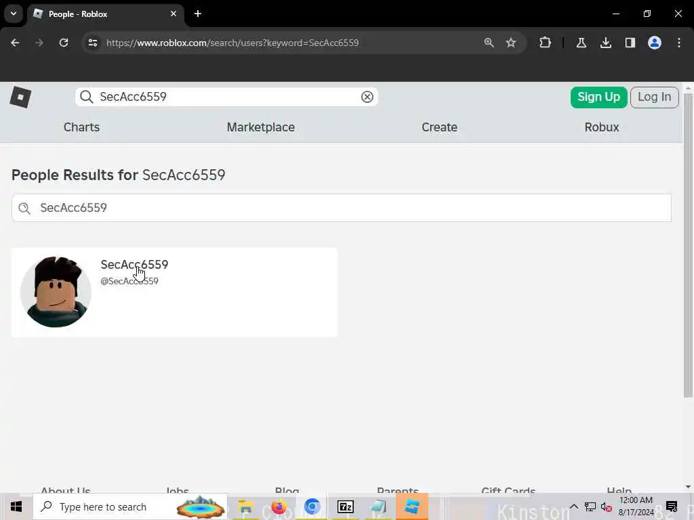Go back with the browser back arrow
The width and height of the screenshot is (694, 520).
[x=15, y=43]
